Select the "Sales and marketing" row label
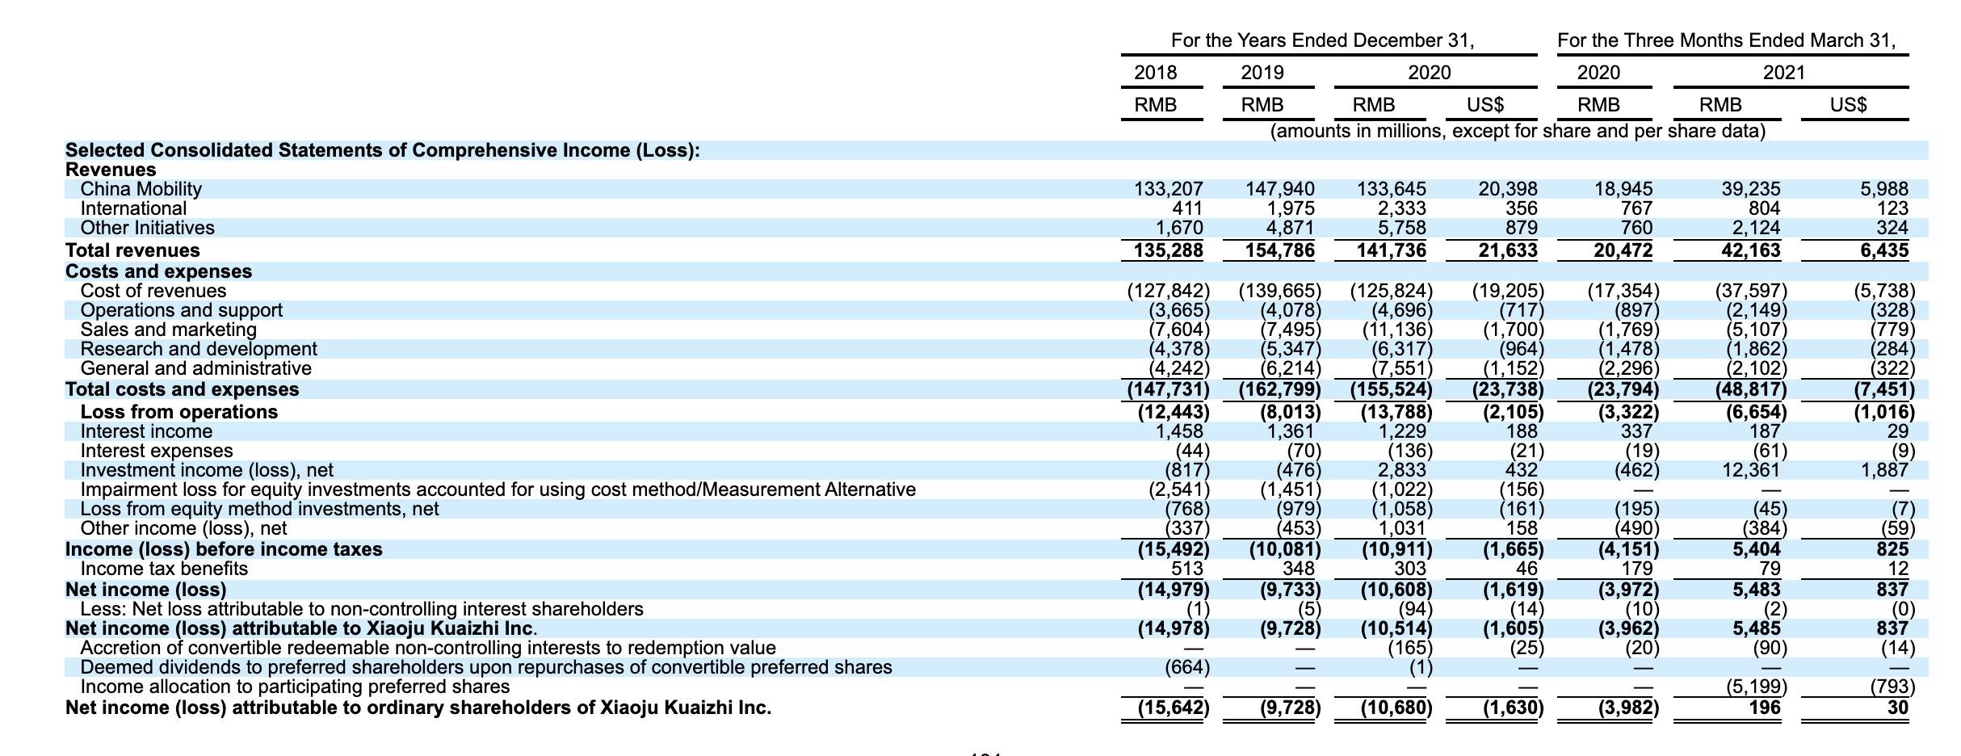1961x756 pixels. point(168,330)
